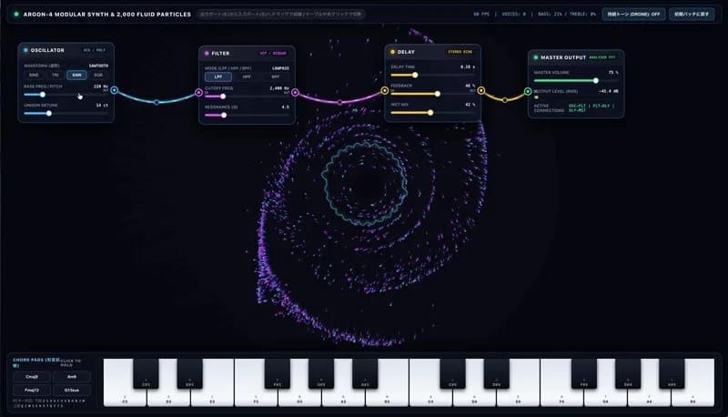Play the A3 white piano key
The height and width of the screenshot is (417, 728).
click(x=343, y=398)
